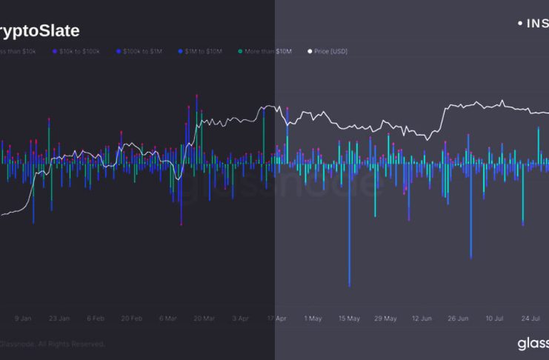
Task: Toggle the Price [USD] legend series
Action: pos(330,52)
